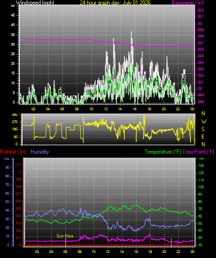Click temperature scale value 70
The image size is (216, 258).
[200, 209]
